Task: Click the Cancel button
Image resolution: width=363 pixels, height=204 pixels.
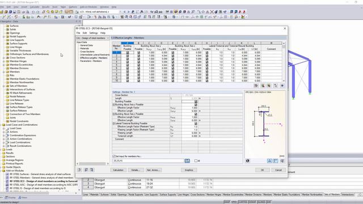Action: tap(278, 170)
